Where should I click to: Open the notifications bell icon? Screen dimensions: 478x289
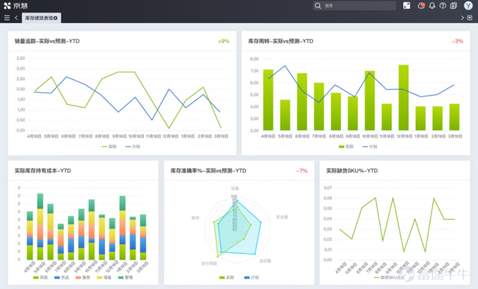coord(432,6)
